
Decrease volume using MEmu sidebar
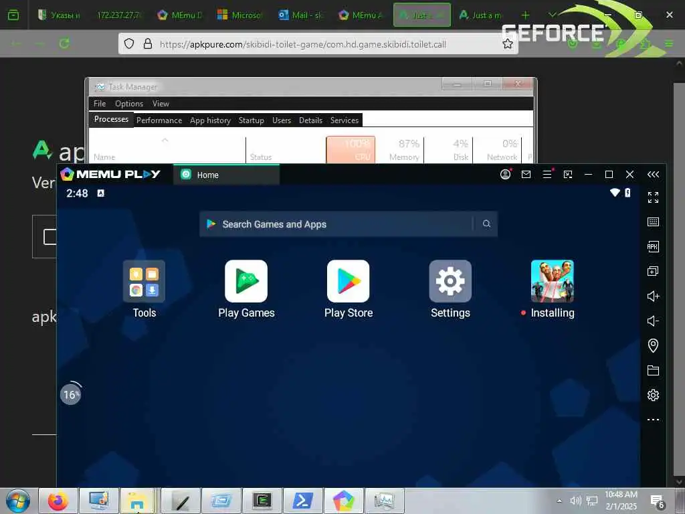pos(653,321)
